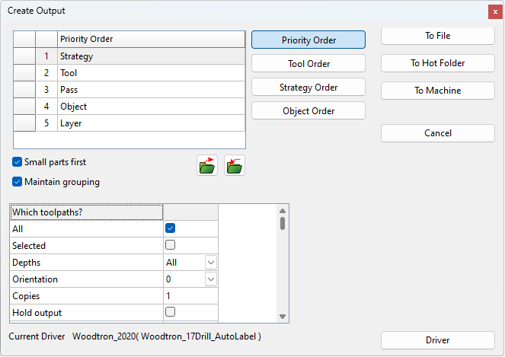Click the Copies value field
The image size is (505, 357).
coord(190,295)
